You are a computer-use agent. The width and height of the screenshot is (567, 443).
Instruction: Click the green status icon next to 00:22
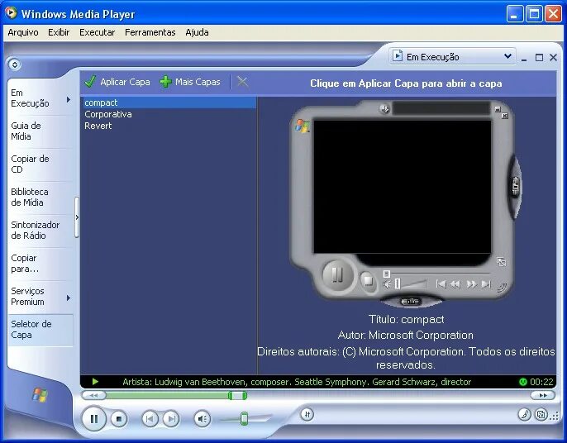pos(523,382)
